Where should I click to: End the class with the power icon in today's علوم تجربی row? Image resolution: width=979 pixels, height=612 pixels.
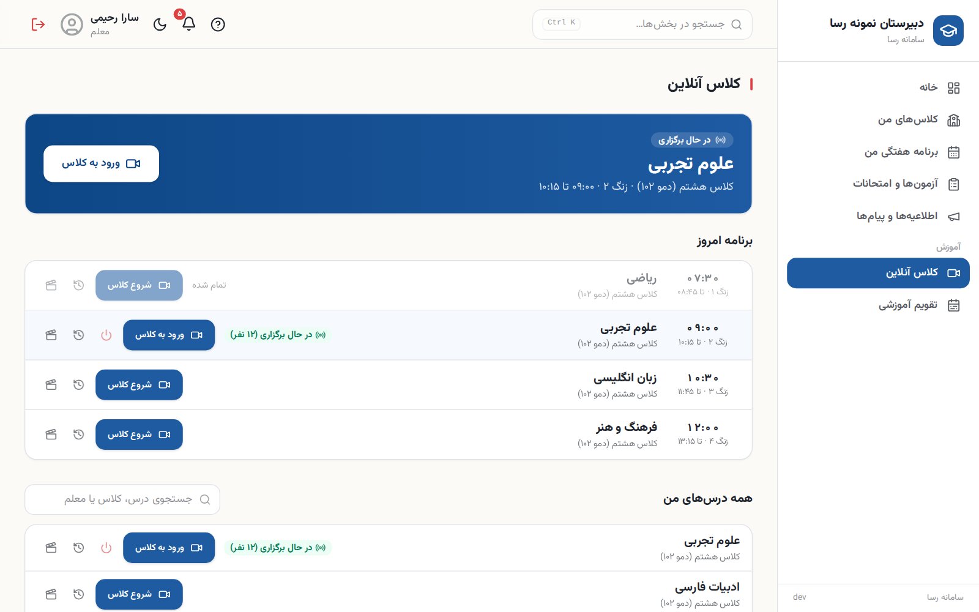point(106,335)
